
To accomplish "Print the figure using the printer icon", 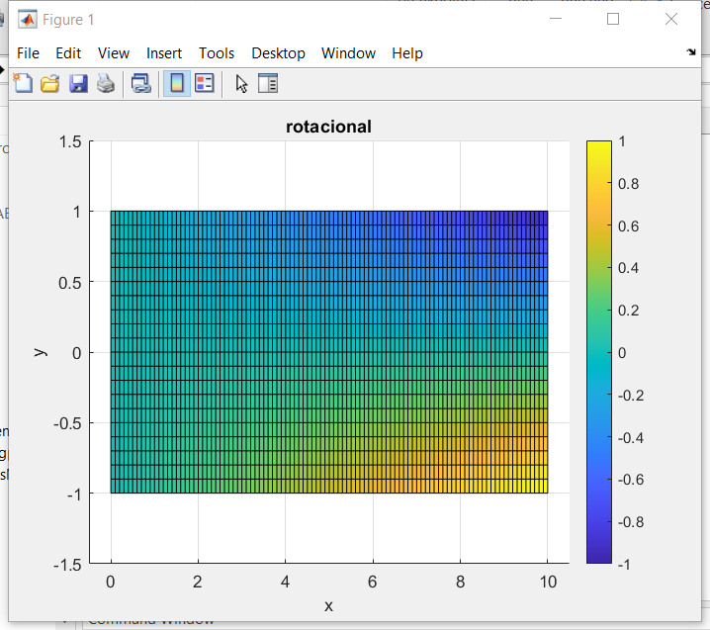I will pyautogui.click(x=105, y=84).
